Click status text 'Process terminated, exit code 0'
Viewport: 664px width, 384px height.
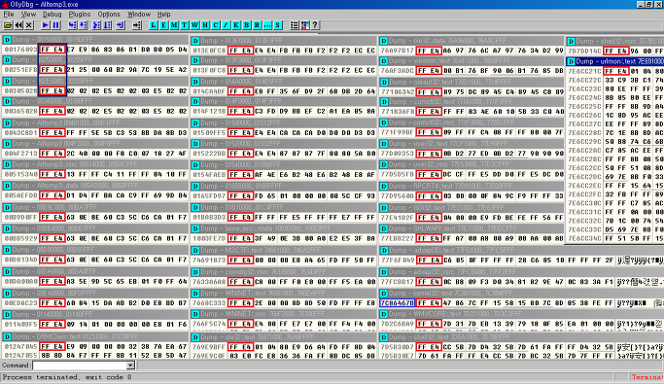(x=67, y=377)
